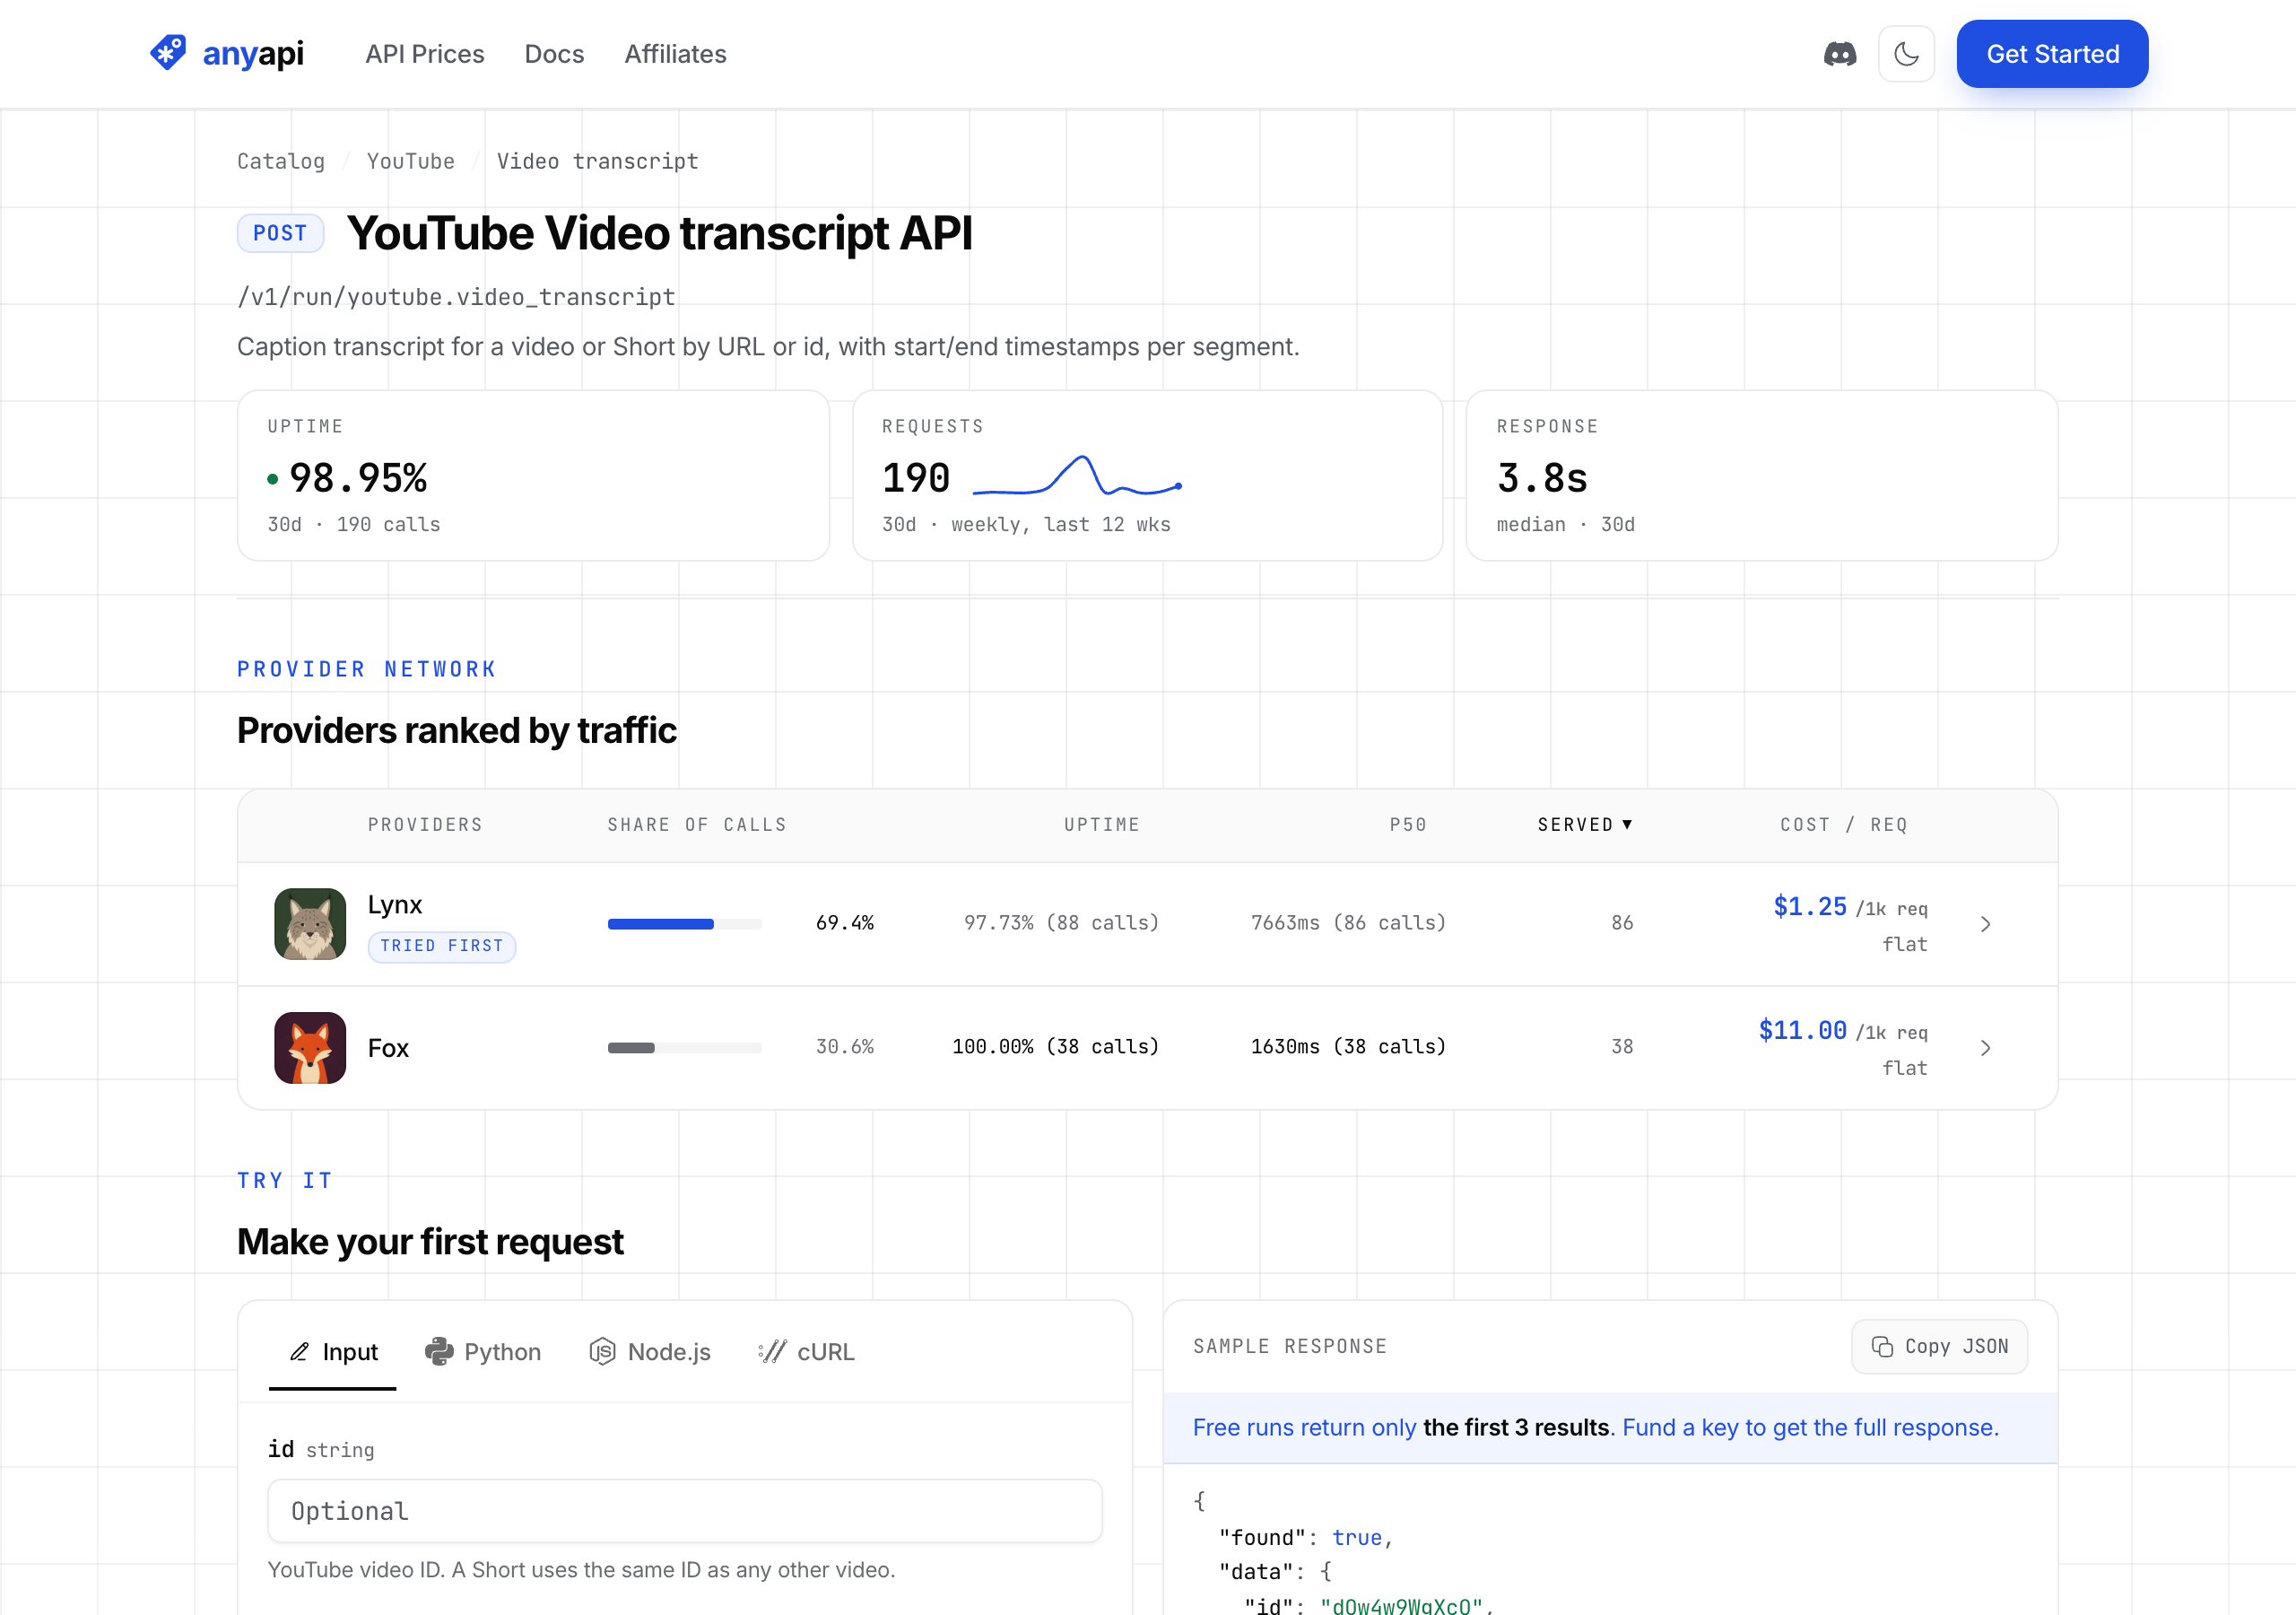This screenshot has height=1615, width=2296.
Task: Click the 190 requests value
Action: pyautogui.click(x=915, y=478)
